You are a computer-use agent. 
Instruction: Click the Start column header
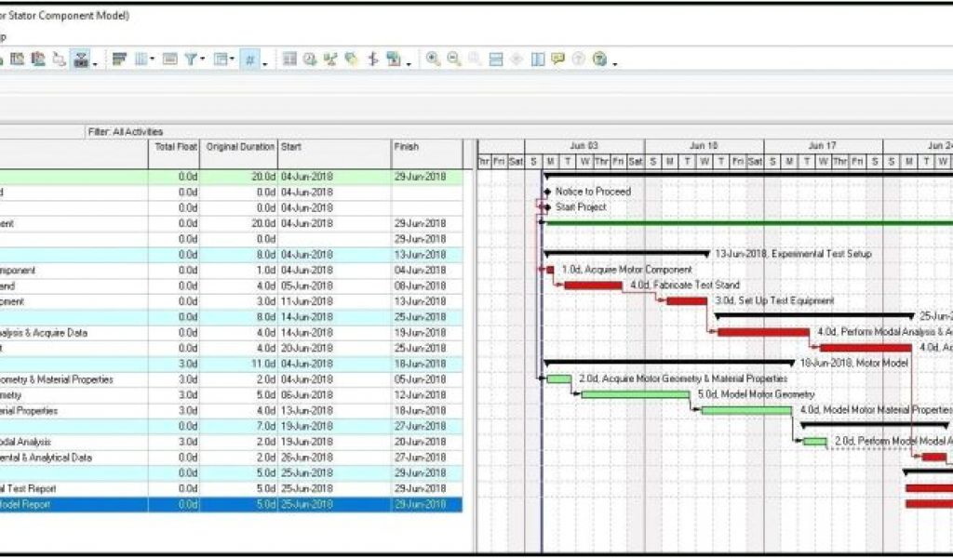pyautogui.click(x=333, y=147)
